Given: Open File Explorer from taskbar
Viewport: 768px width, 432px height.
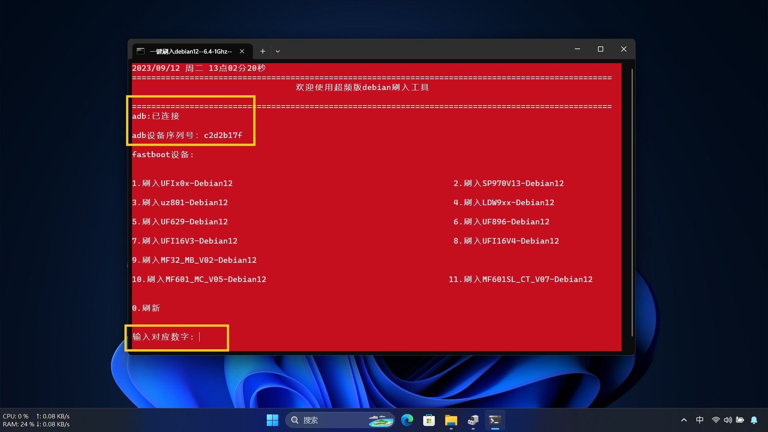Looking at the screenshot, I should [451, 420].
